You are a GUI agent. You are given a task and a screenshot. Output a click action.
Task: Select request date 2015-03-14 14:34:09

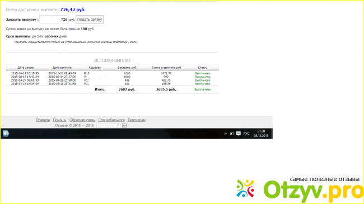tap(25, 84)
